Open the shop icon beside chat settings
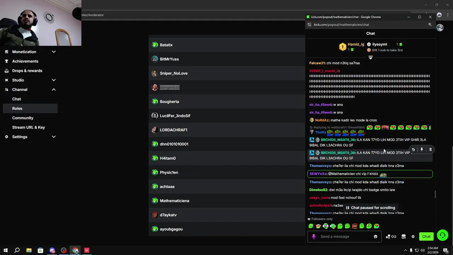Screen dimensions: 453x255 (x=403, y=237)
